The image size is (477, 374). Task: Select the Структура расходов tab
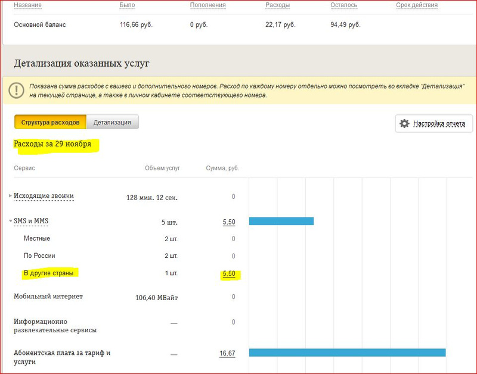pos(50,123)
